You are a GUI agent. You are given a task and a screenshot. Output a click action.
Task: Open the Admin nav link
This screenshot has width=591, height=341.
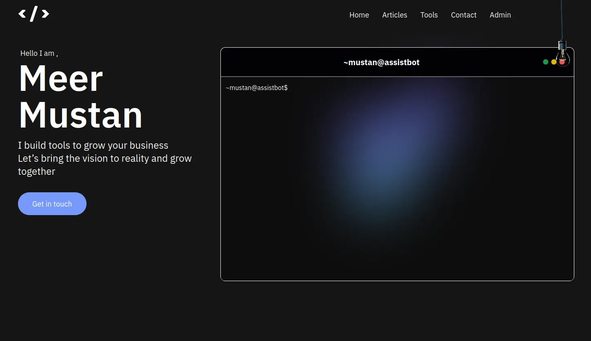(x=500, y=15)
